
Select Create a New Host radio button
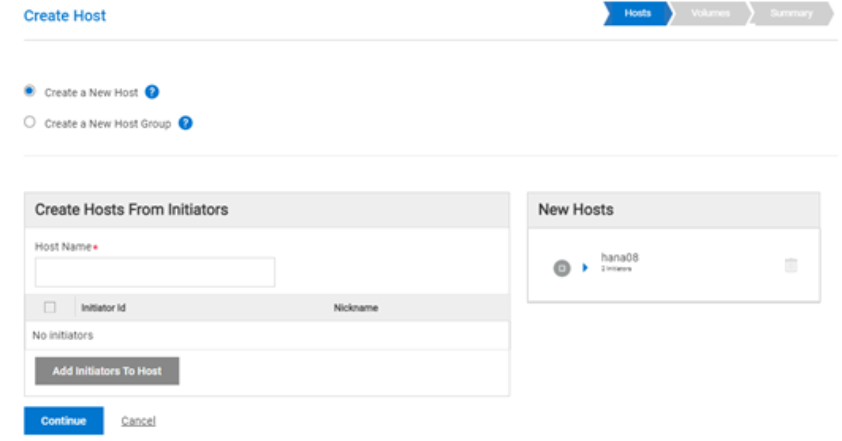click(30, 91)
